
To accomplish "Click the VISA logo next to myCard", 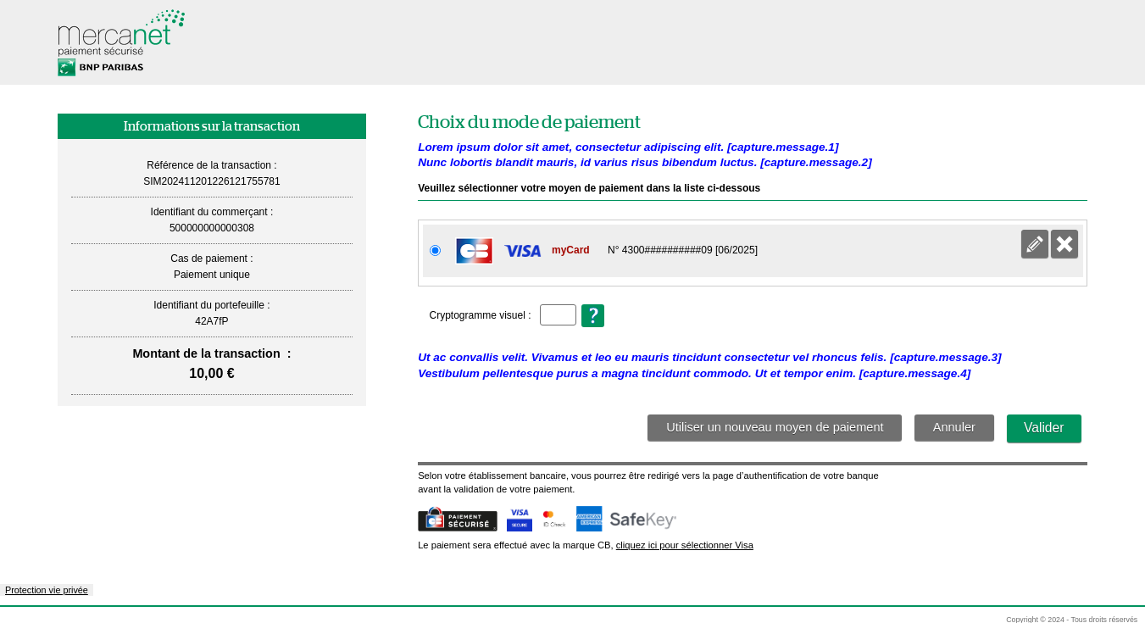I will click(x=522, y=250).
